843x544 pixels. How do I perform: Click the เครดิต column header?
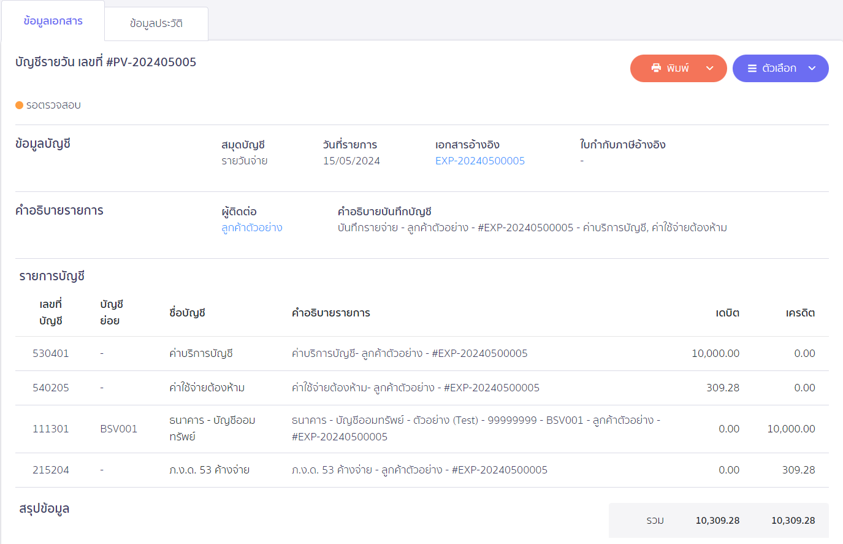[800, 313]
